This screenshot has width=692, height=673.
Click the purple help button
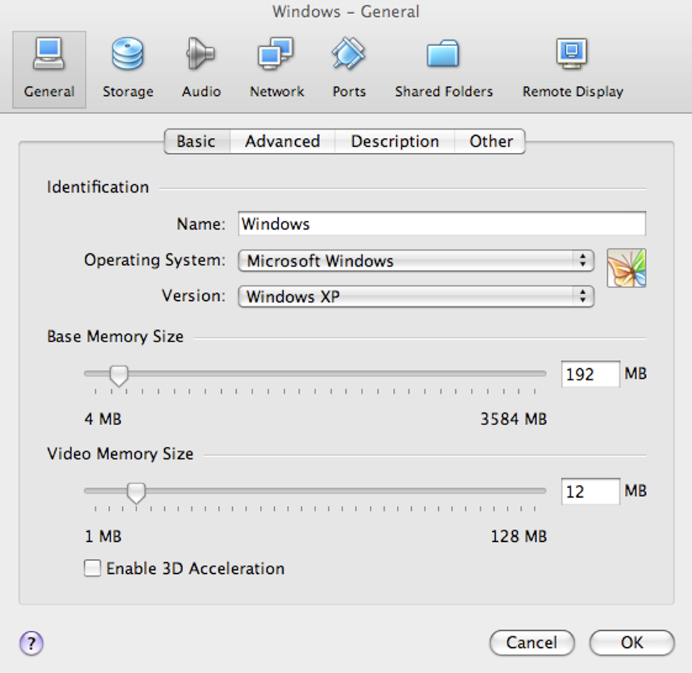31,642
